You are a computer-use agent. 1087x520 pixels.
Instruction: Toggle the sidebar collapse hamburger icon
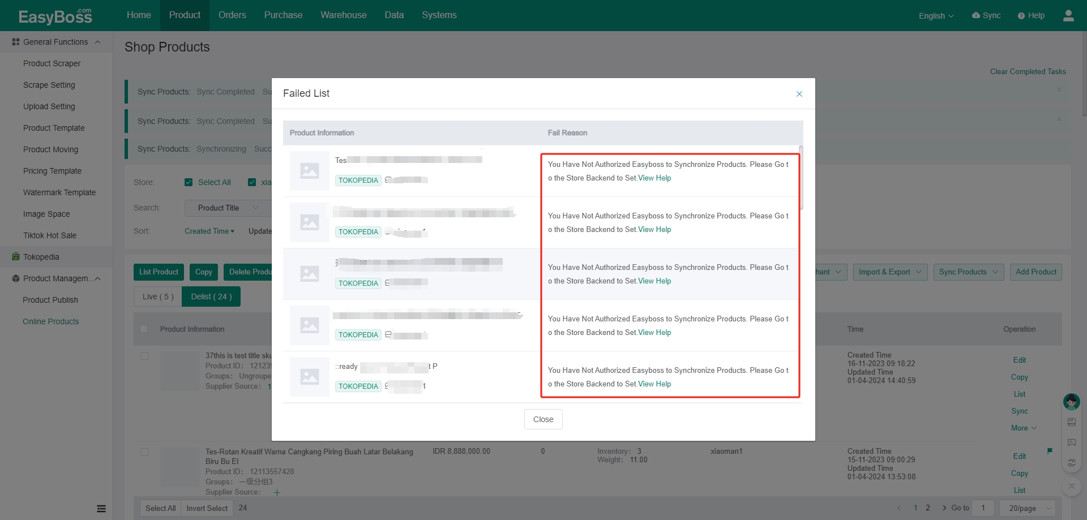point(101,509)
